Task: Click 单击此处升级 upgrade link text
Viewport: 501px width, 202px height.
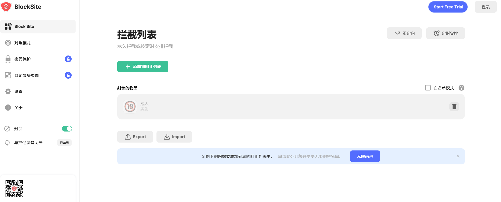Action: pyautogui.click(x=310, y=156)
